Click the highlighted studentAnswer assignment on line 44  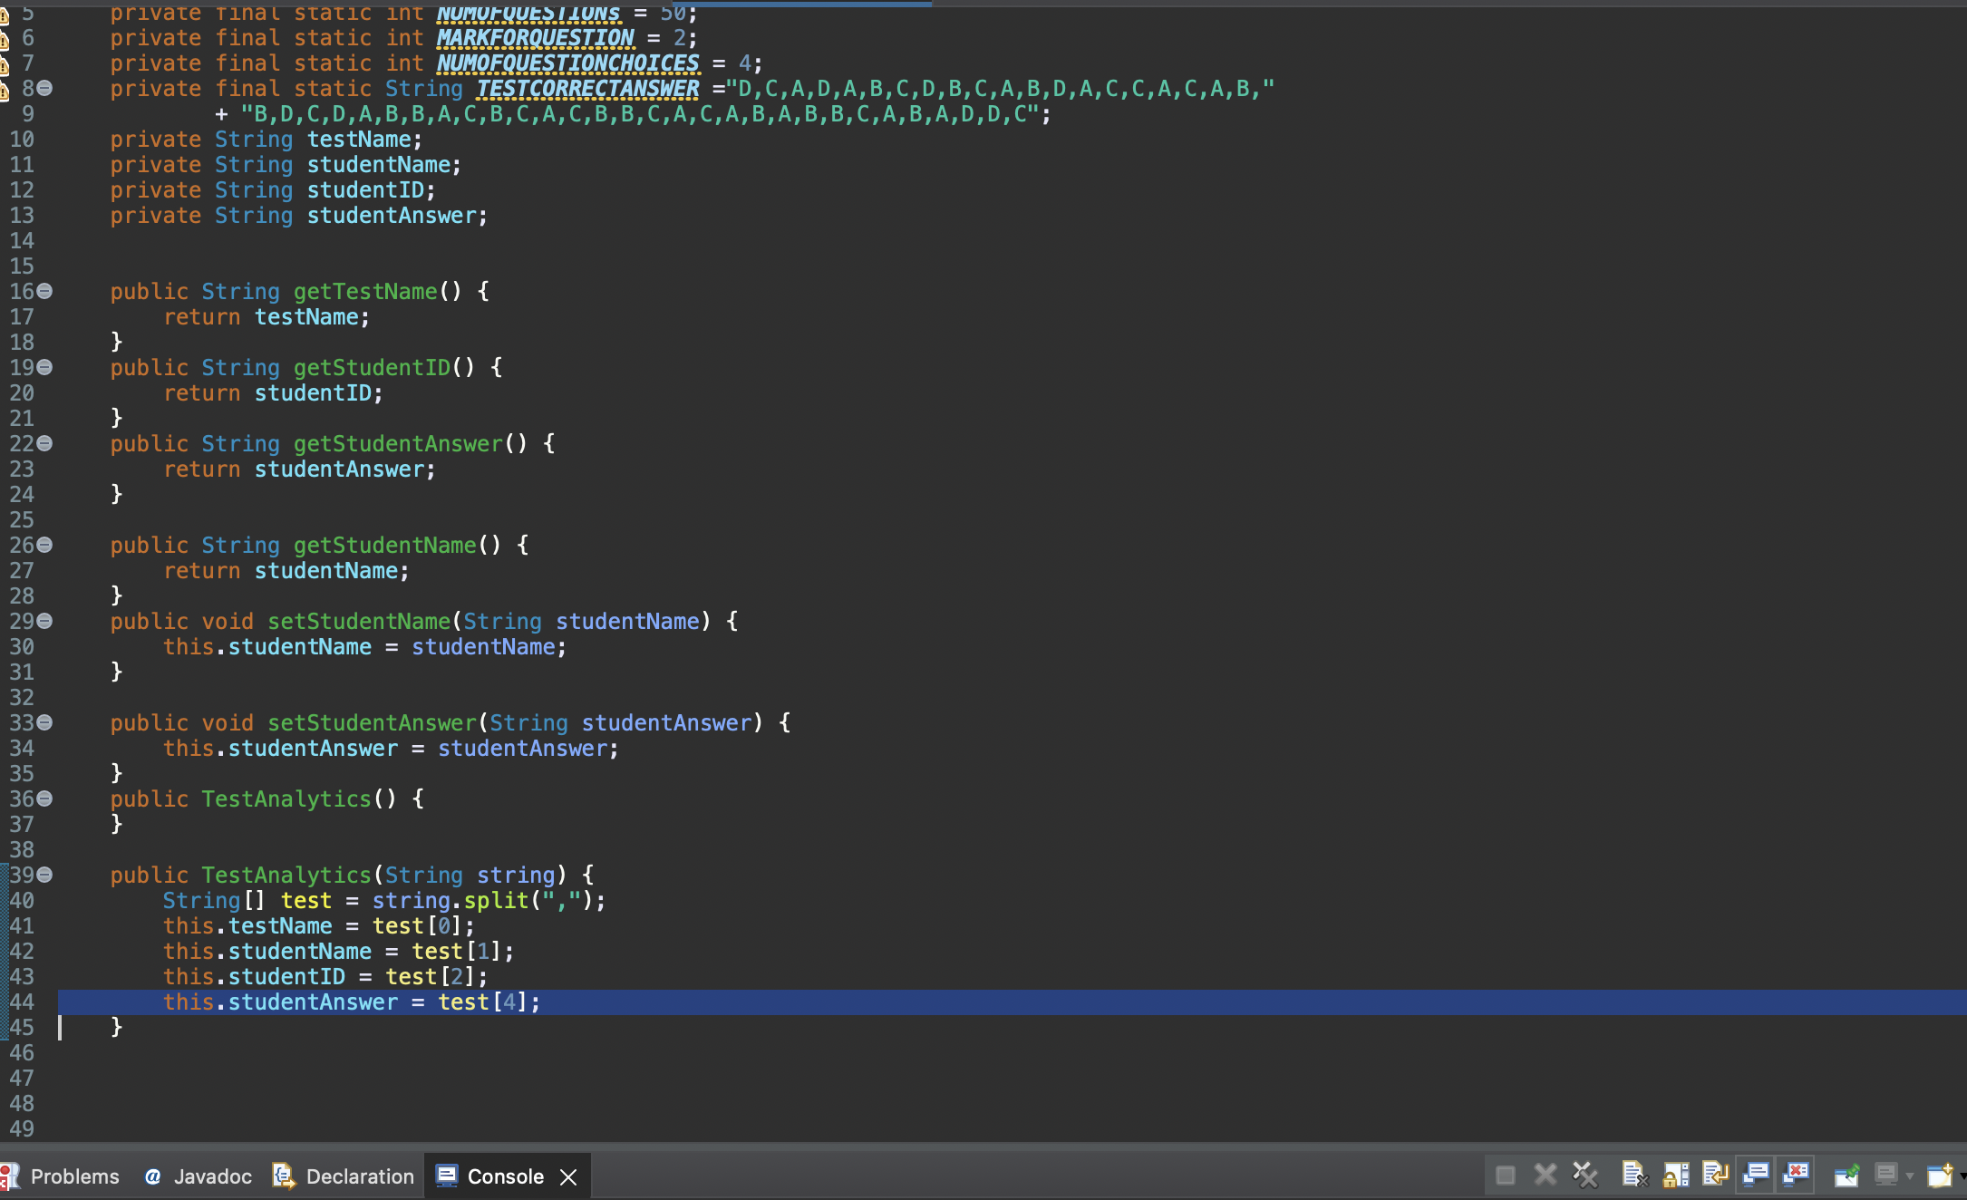[352, 1002]
